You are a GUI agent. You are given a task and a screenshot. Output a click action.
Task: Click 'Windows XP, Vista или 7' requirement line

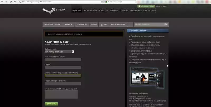138,97
